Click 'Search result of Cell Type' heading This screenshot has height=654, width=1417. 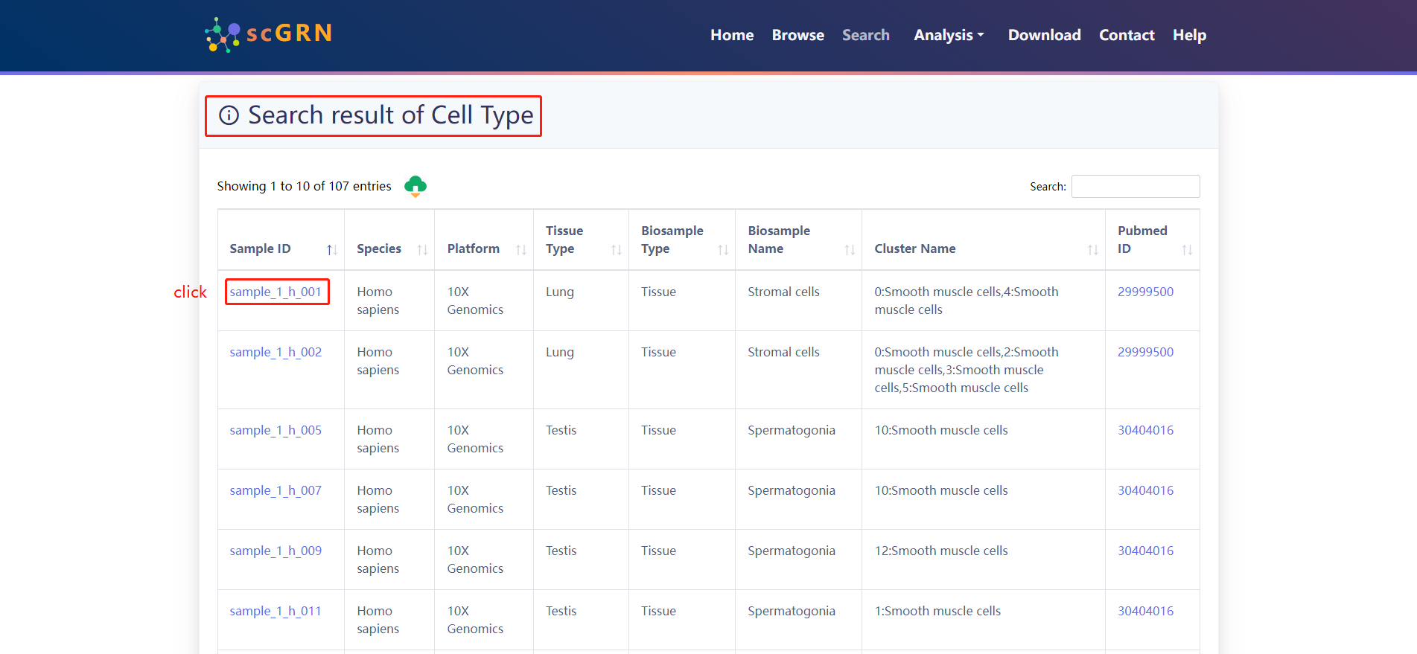point(390,115)
